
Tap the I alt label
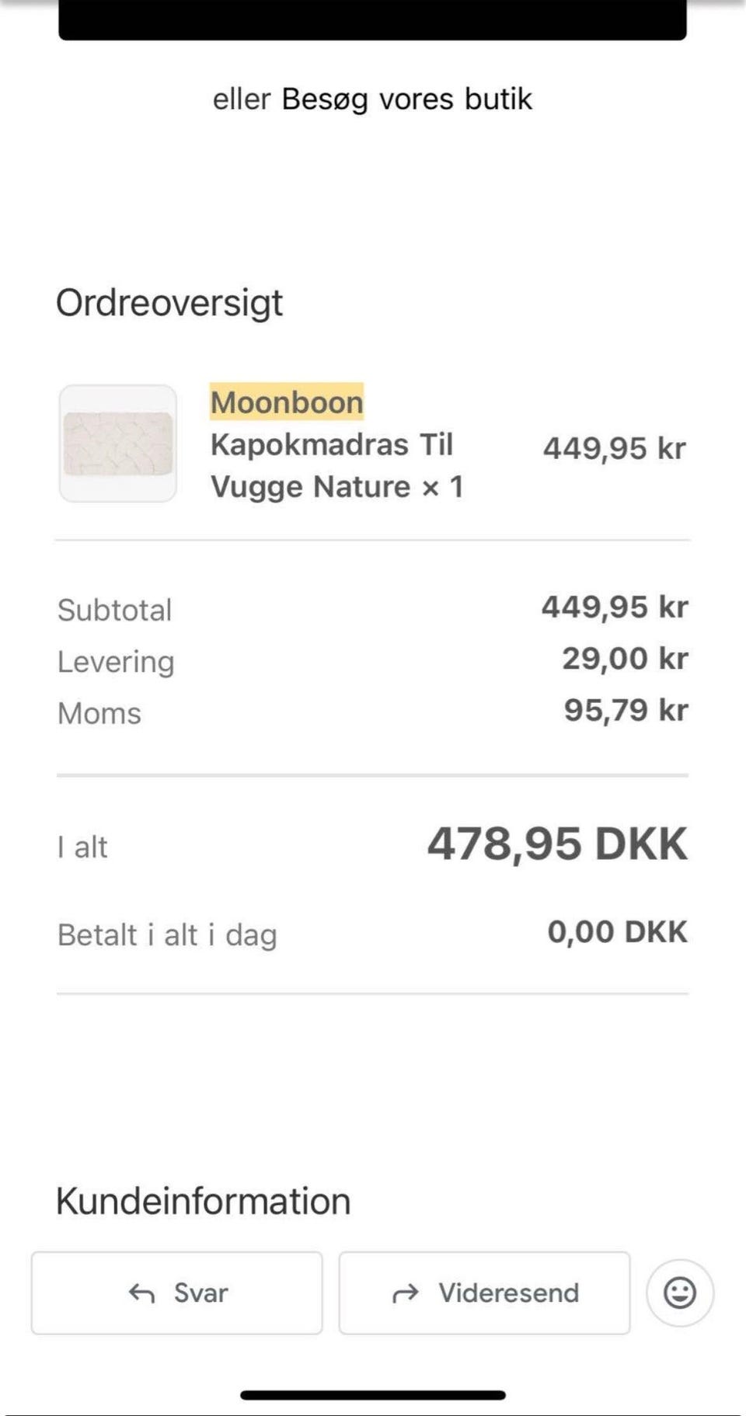82,847
